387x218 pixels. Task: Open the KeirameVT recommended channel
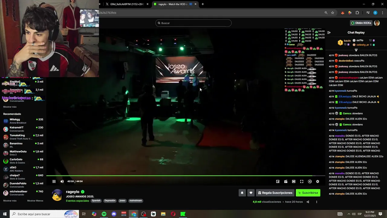(23, 129)
